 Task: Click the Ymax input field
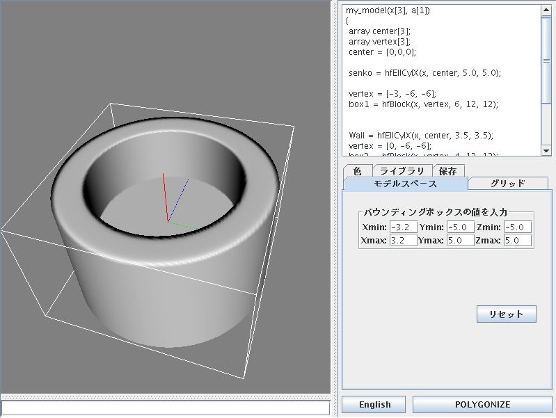pyautogui.click(x=460, y=240)
